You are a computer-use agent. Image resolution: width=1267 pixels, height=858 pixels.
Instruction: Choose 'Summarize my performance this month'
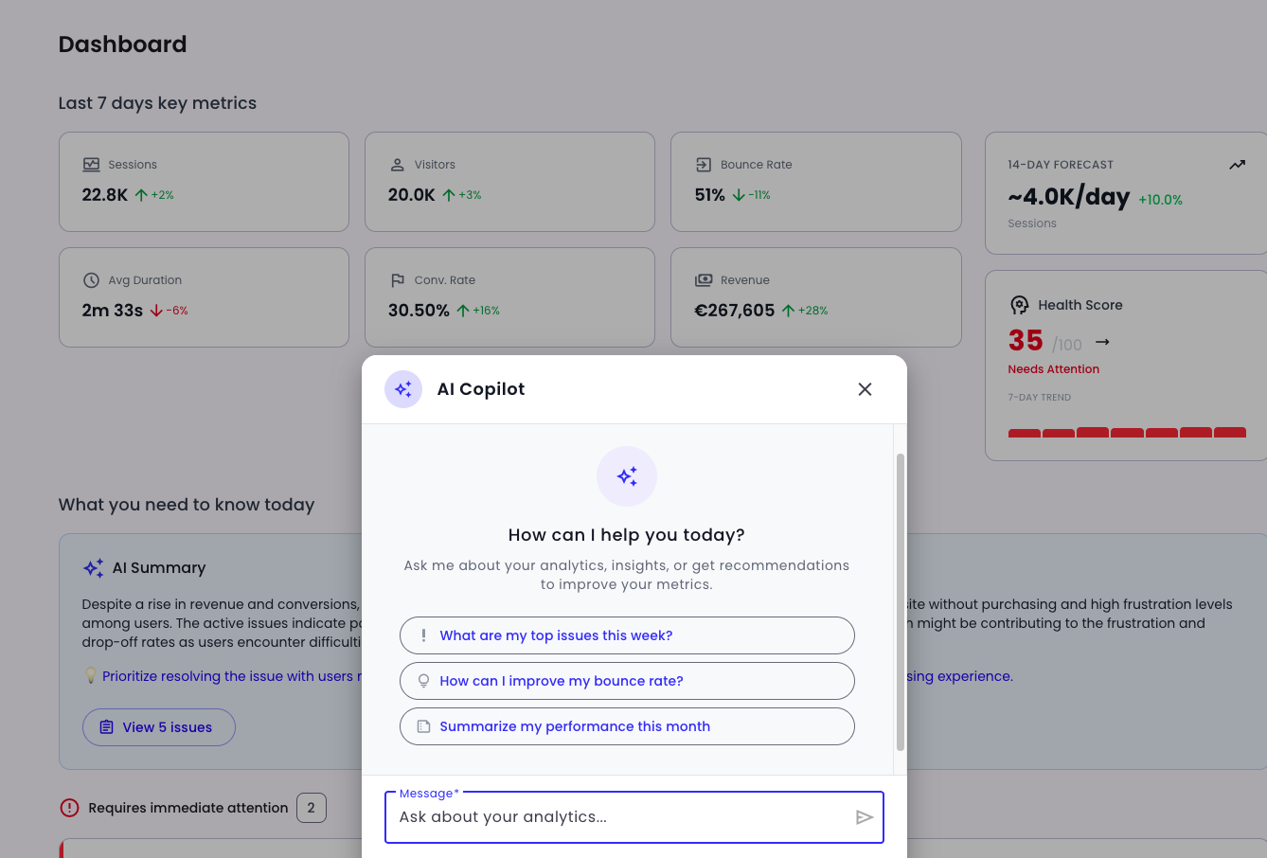(x=627, y=726)
